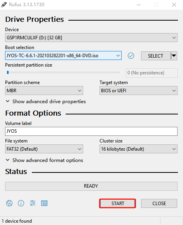Click the Volume label text field
This screenshot has height=225, width=183.
click(x=91, y=131)
